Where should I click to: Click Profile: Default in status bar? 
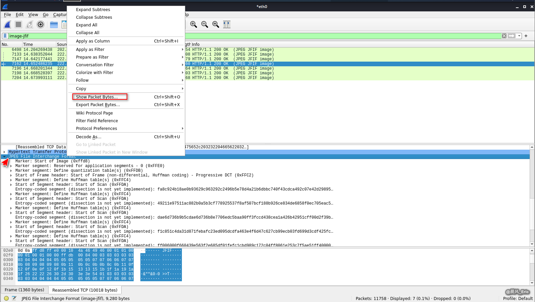tap(518, 298)
